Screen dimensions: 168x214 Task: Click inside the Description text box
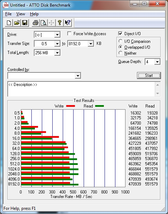[81, 89]
